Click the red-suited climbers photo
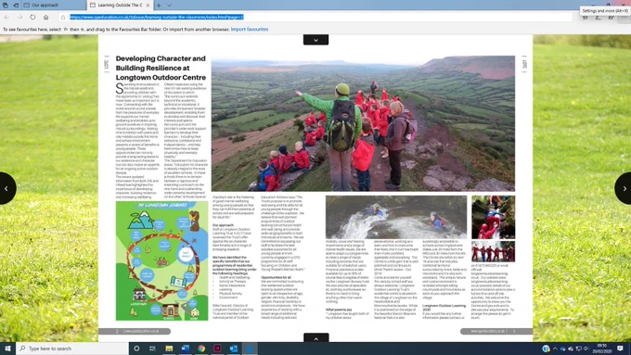The width and height of the screenshot is (631, 355). [x=493, y=217]
